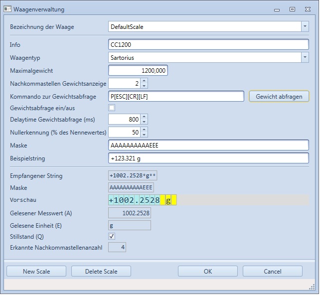This screenshot has height=295, width=320.
Task: Open the Waagentyp Sartorius dropdown
Action: pyautogui.click(x=305, y=58)
